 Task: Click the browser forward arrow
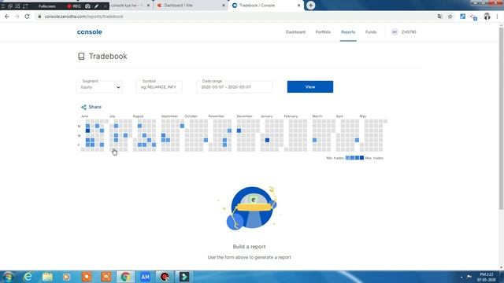point(17,17)
